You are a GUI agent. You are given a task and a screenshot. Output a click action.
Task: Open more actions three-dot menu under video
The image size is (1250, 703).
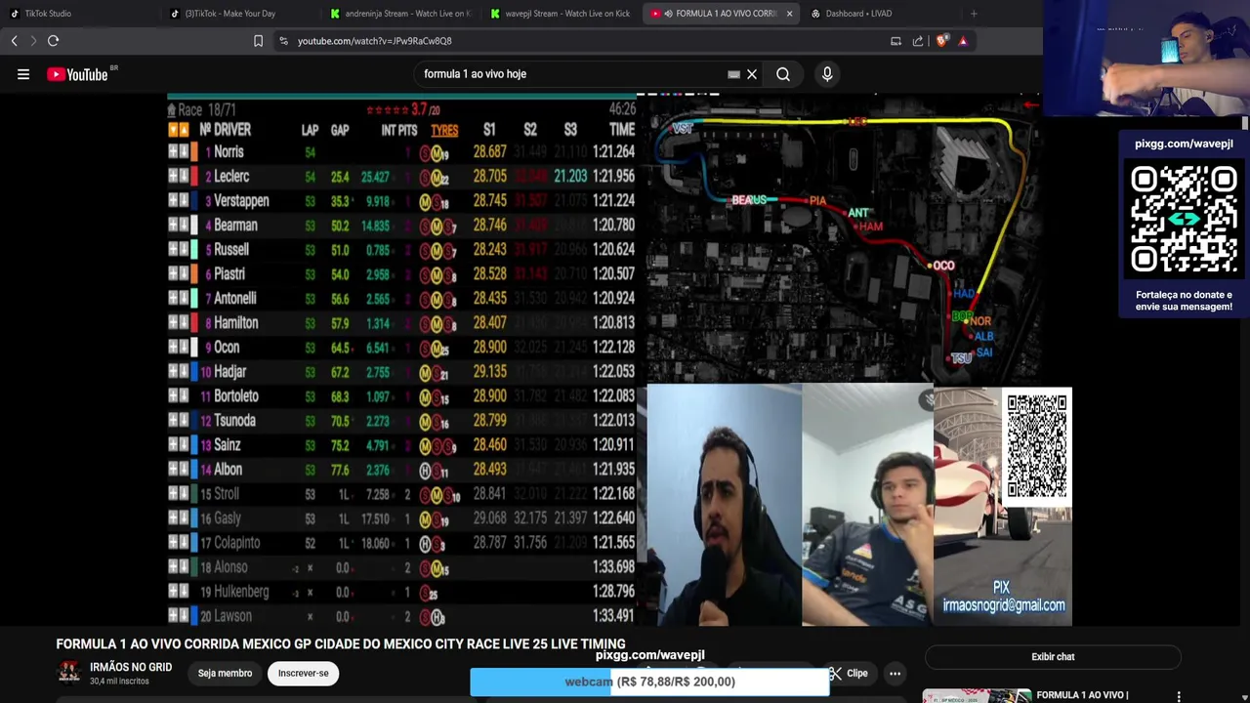[895, 673]
